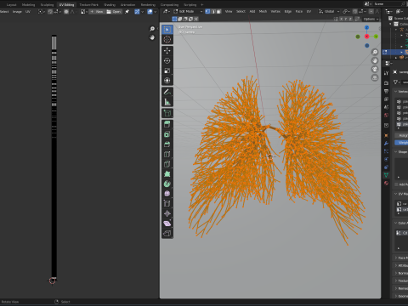Open the Mesh menu

tap(263, 11)
